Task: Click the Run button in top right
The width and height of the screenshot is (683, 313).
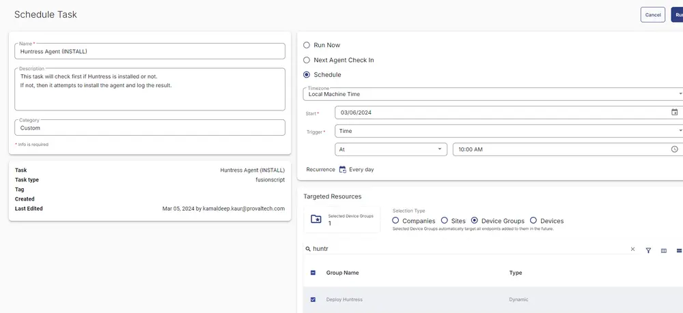Action: pos(678,15)
